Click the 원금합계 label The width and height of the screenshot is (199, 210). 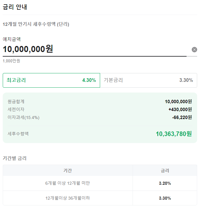(16, 102)
